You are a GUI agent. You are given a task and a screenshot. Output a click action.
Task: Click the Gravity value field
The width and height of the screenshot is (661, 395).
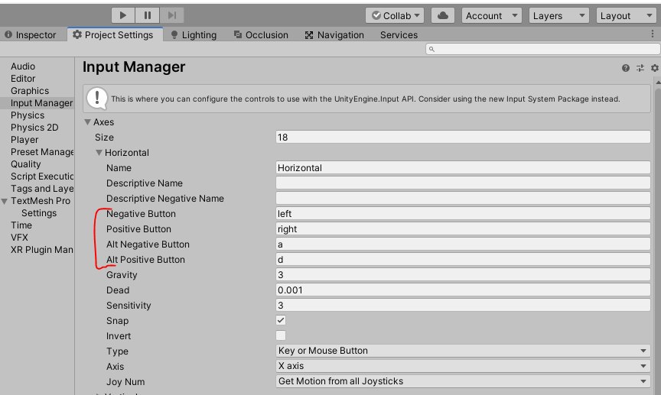click(463, 275)
